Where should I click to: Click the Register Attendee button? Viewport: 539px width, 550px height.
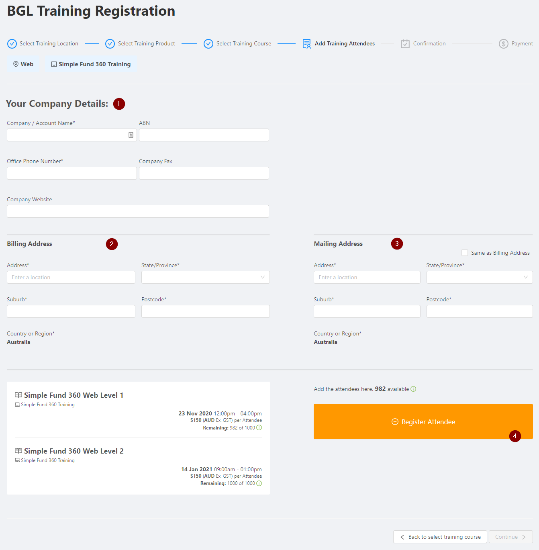[423, 421]
